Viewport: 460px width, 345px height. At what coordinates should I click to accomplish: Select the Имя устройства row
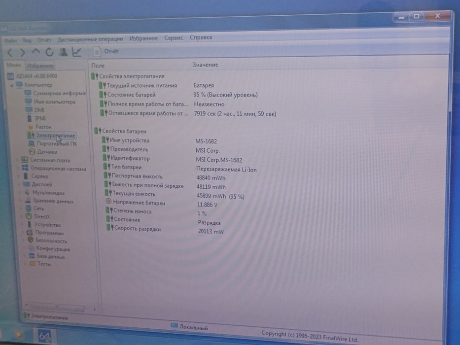pos(160,140)
